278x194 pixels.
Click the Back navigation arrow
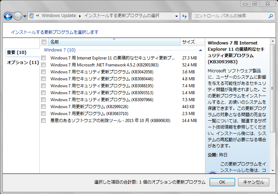tap(8, 16)
